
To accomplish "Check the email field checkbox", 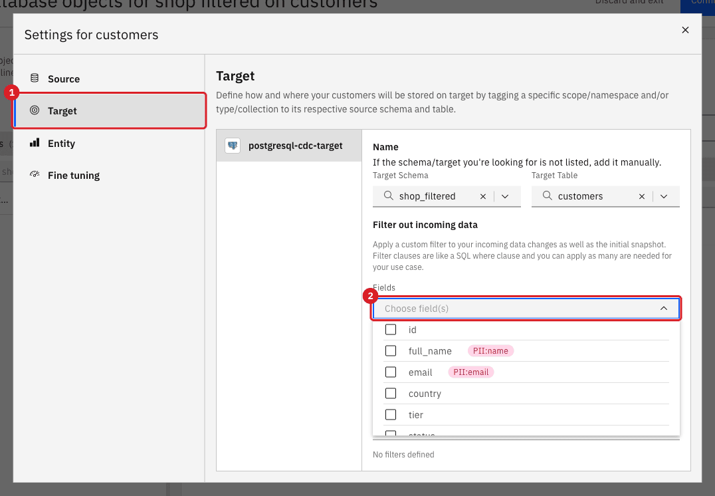I will pos(391,372).
